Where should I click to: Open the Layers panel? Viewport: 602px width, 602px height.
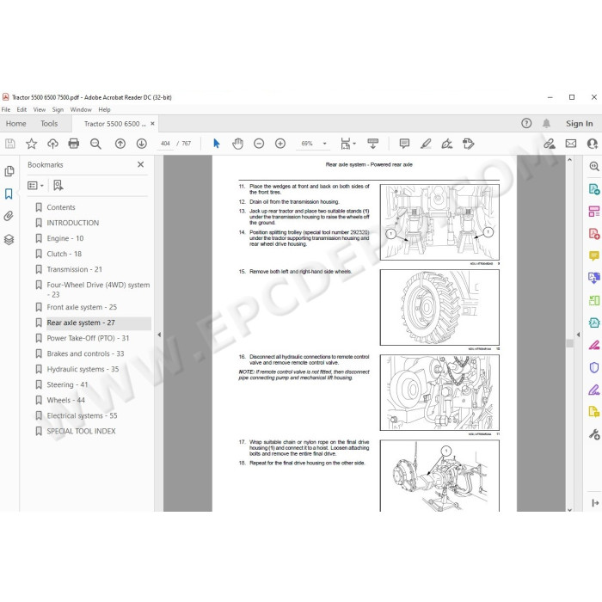coord(9,240)
